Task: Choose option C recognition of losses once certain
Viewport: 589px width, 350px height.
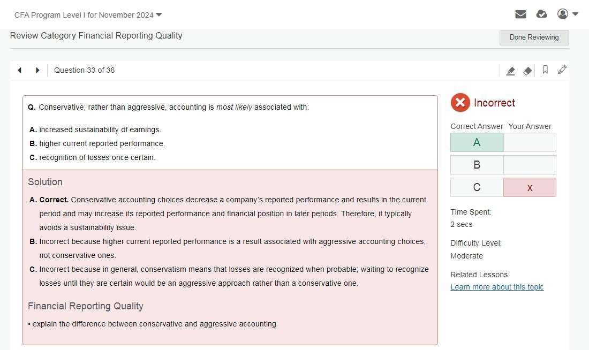Action: pyautogui.click(x=97, y=157)
